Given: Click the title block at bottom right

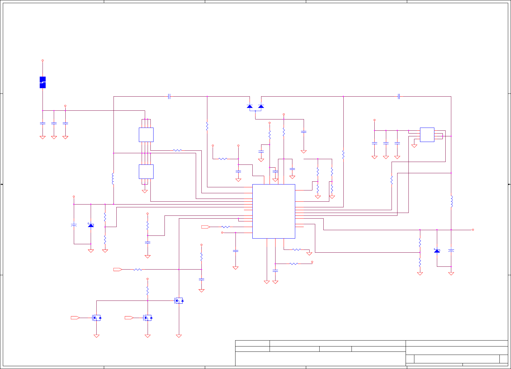Looking at the screenshot, I should tap(372, 353).
